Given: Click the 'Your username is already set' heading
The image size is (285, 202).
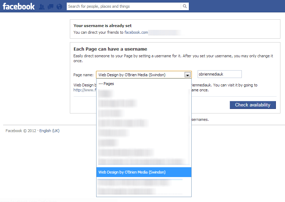Looking at the screenshot, I should 102,26.
